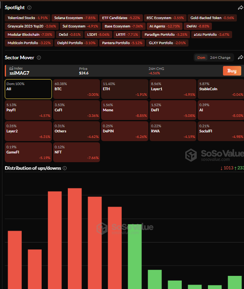Select the NFT sector tile
This screenshot has height=289, width=244.
coord(77,152)
